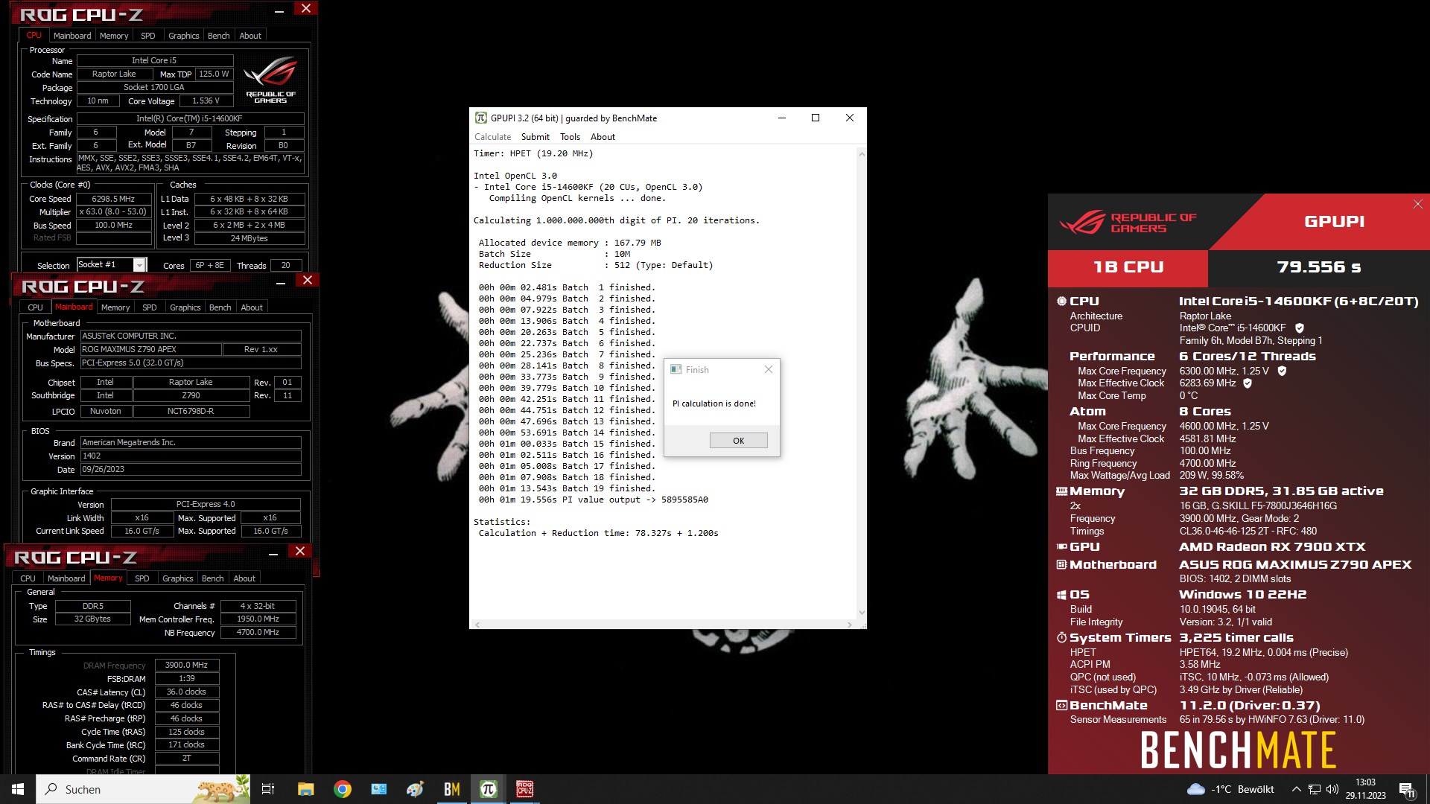
Task: Select Mainboard tab in the Timings CPU-Z window
Action: tap(66, 578)
